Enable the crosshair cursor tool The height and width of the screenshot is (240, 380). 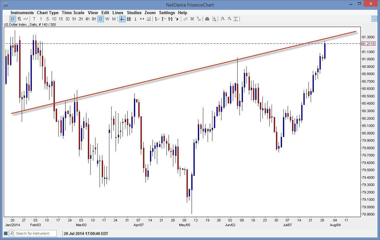pyautogui.click(x=122, y=19)
